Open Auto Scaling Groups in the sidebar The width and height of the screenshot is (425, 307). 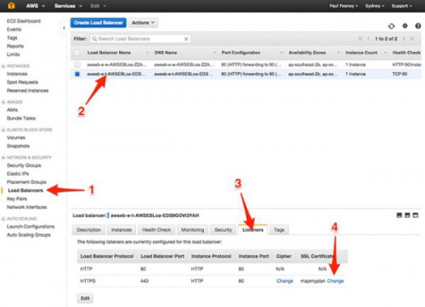click(x=29, y=235)
